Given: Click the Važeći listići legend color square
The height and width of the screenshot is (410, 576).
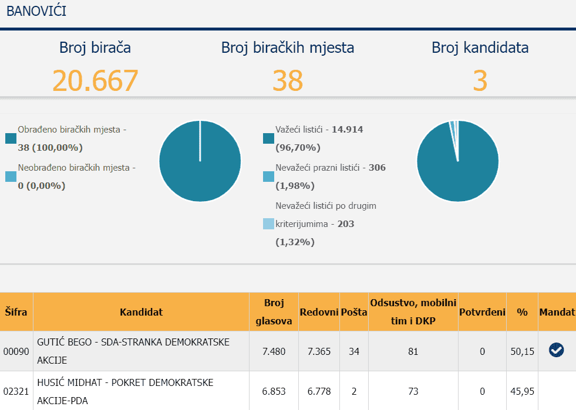Looking at the screenshot, I should 268,138.
